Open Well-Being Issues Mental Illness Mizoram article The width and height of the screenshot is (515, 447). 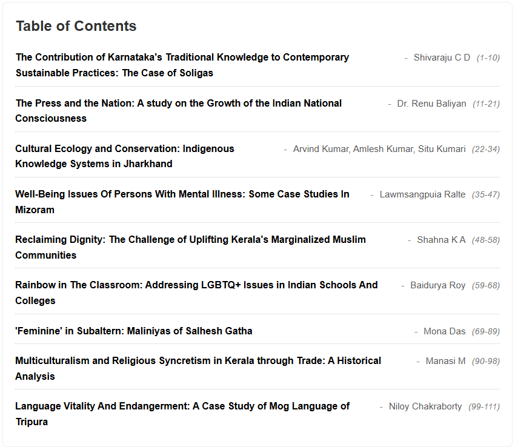[182, 202]
